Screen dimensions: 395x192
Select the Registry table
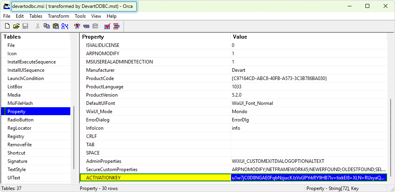[36, 136]
